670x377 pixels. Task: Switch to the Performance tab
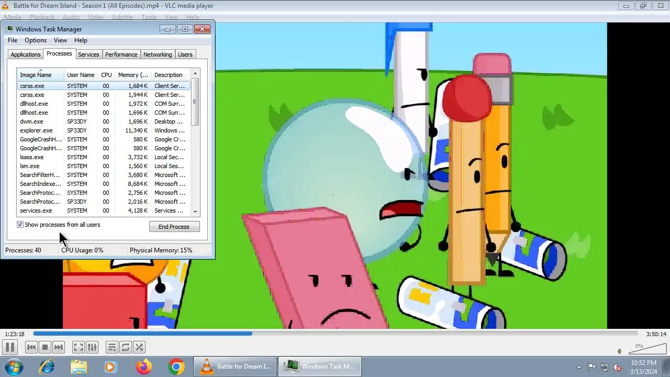click(x=121, y=54)
